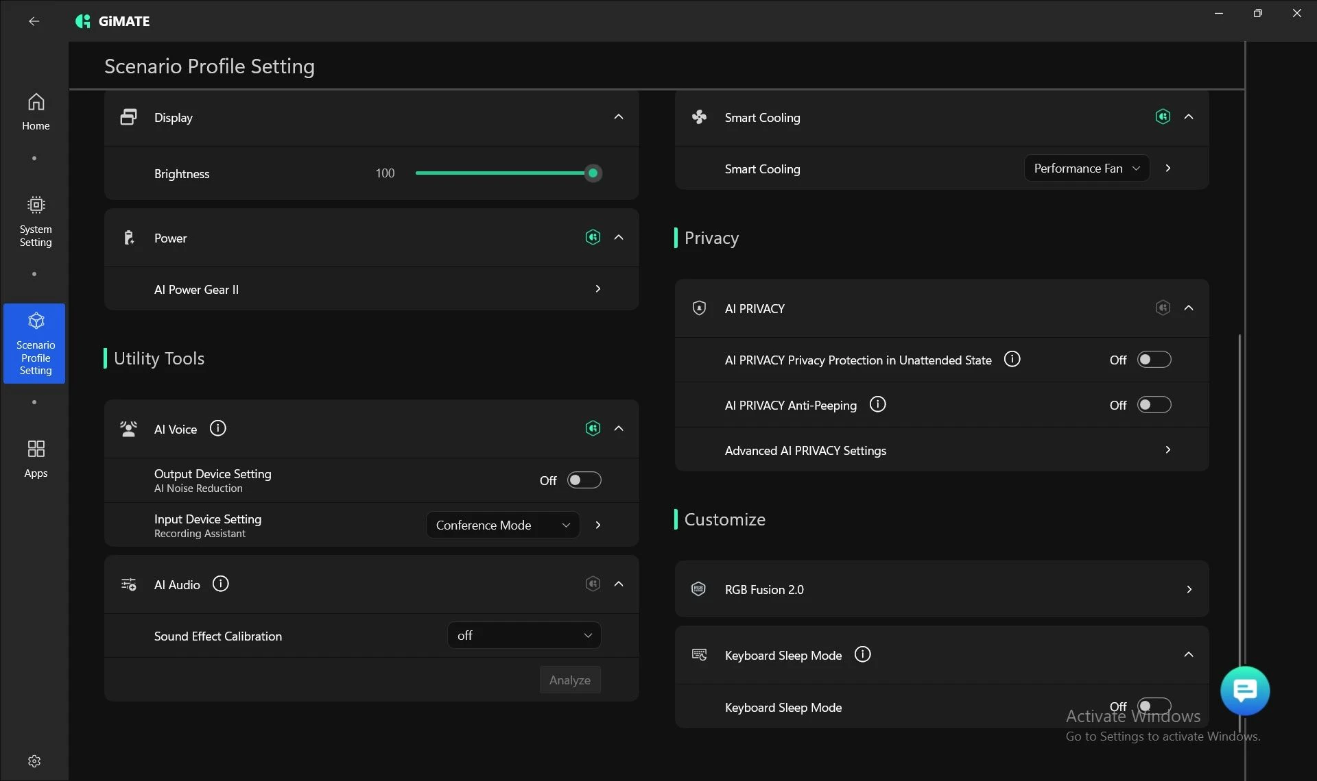Viewport: 1317px width, 781px height.
Task: Click green AI badge in Smart Cooling header
Action: 1163,116
